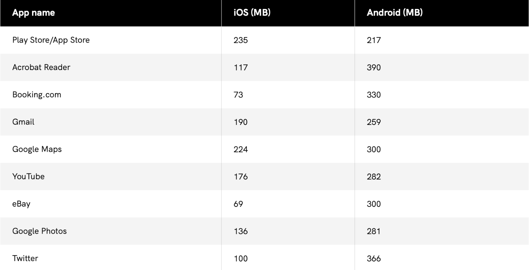Click the Google Maps app name
This screenshot has width=529, height=270.
[37, 149]
